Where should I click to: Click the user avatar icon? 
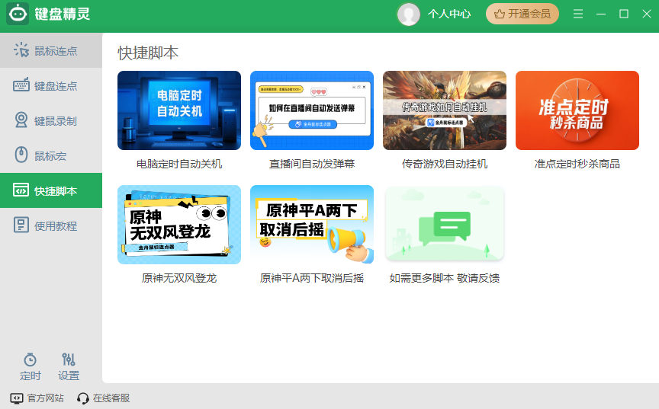coord(409,14)
